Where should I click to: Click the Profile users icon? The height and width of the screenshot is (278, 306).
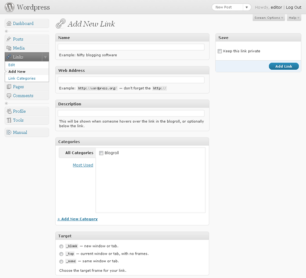[9, 111]
